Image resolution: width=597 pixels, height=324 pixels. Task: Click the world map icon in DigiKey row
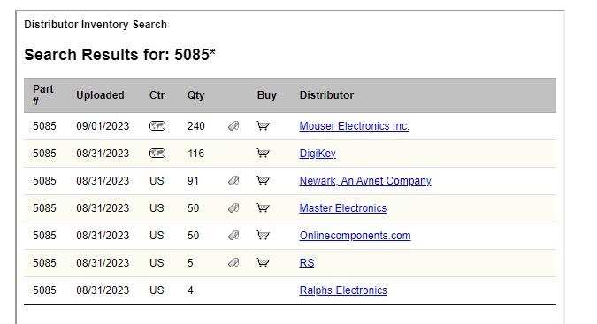157,153
